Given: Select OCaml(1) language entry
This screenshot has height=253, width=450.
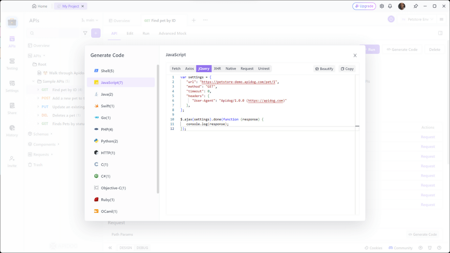Looking at the screenshot, I should tap(121, 211).
